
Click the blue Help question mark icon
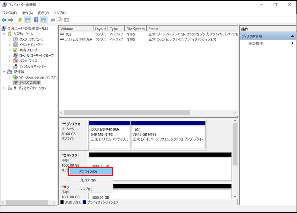coord(36,20)
